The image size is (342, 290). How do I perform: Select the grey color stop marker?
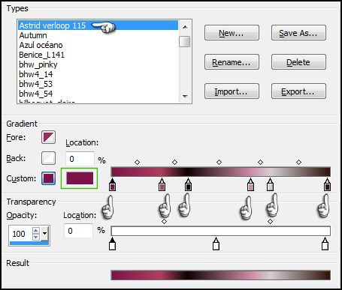point(270,184)
